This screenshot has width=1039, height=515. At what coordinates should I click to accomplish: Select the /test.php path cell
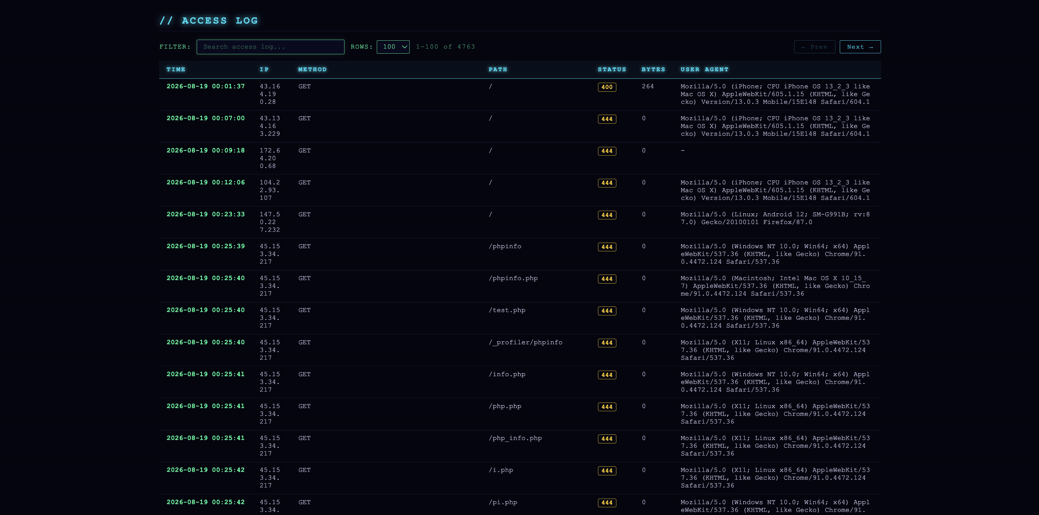pos(507,310)
